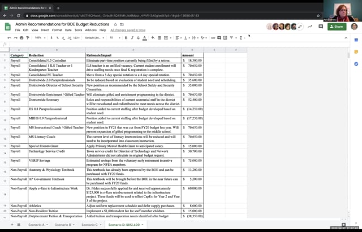362x232 pixels.
Task: Open the File menu
Action: (18, 30)
